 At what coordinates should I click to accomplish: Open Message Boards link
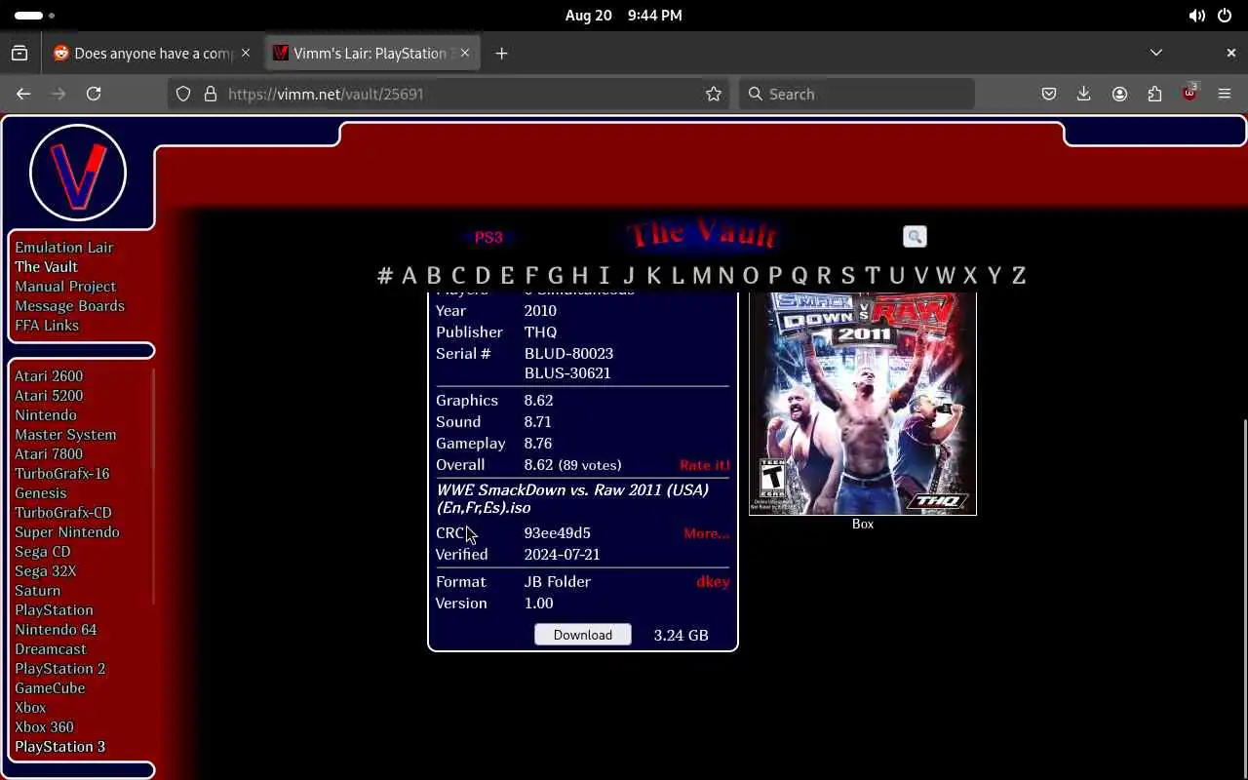[69, 306]
